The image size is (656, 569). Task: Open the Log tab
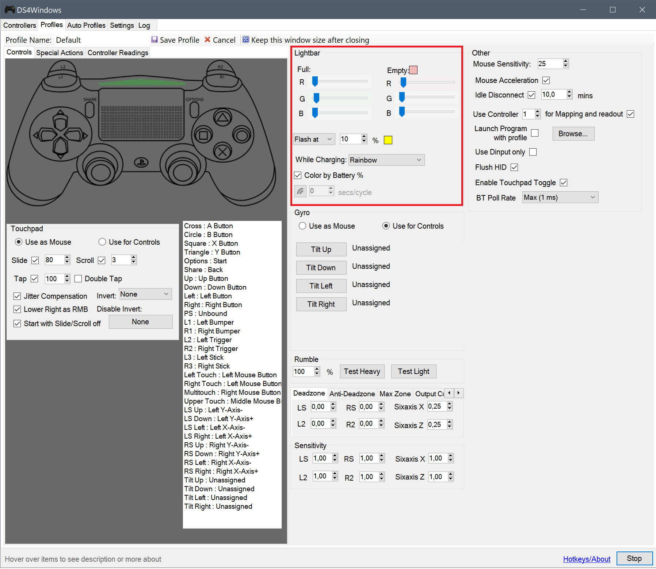coord(144,25)
